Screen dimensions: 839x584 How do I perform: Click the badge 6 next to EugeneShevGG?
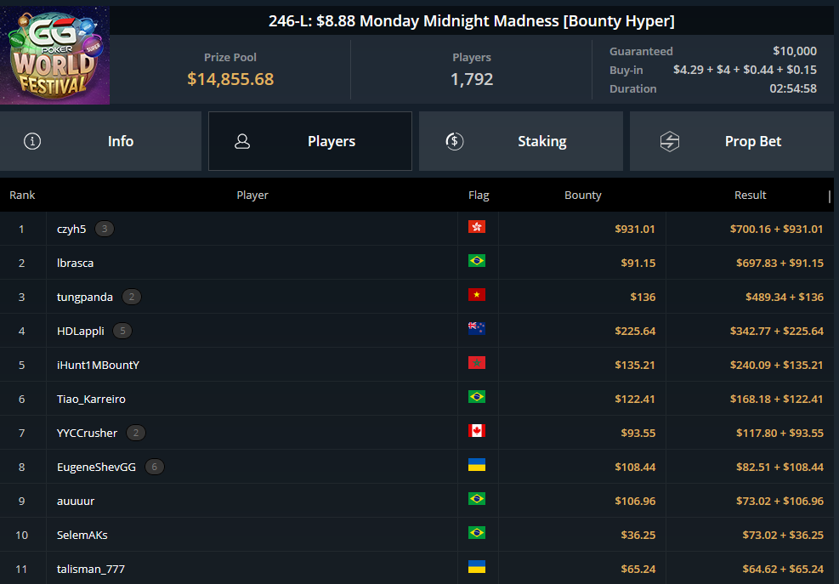[155, 467]
